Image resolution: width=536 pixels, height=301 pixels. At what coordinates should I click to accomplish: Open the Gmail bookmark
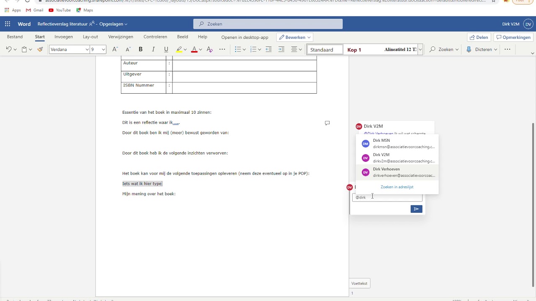[34, 10]
